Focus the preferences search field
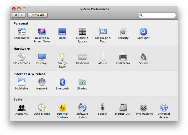The width and height of the screenshot is (188, 135). click(x=157, y=15)
